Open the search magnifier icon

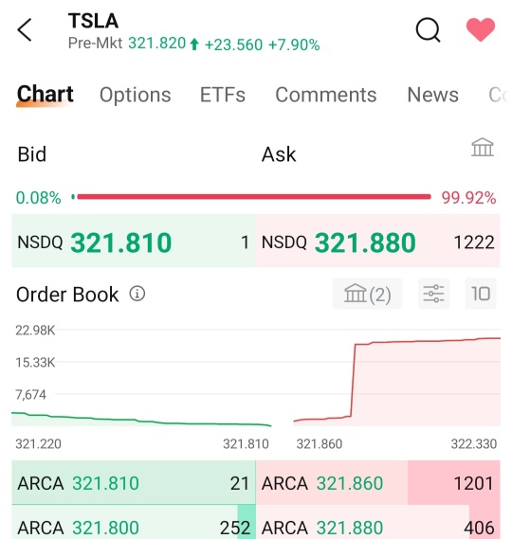(x=428, y=30)
